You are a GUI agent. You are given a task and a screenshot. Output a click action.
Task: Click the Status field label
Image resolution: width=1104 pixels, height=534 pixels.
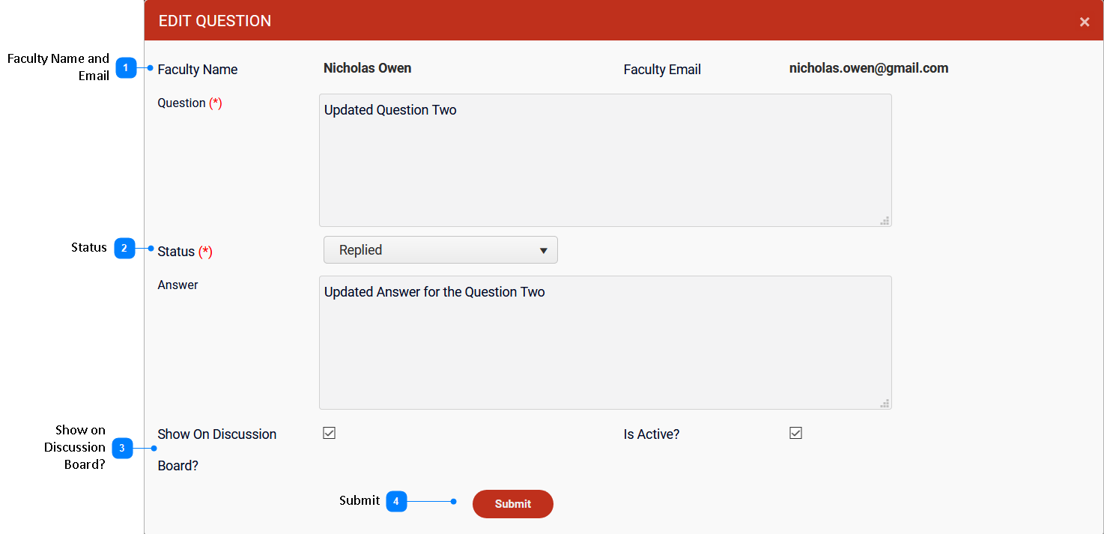tap(185, 252)
